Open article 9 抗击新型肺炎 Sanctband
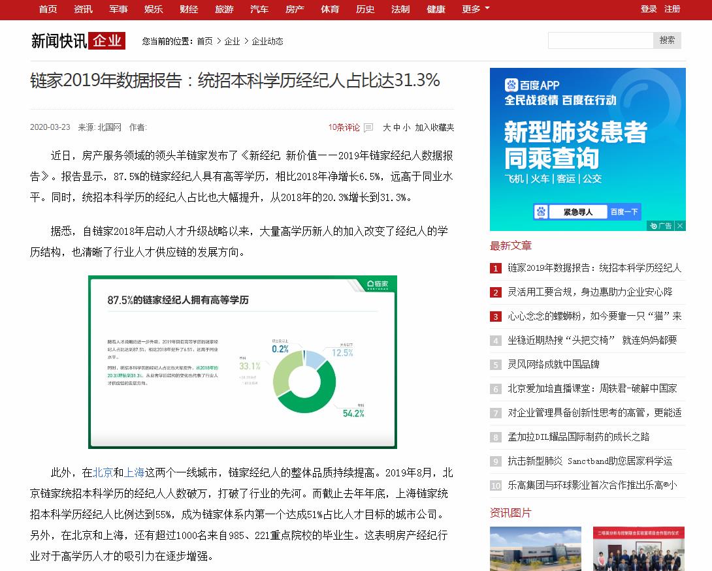 pyautogui.click(x=590, y=461)
